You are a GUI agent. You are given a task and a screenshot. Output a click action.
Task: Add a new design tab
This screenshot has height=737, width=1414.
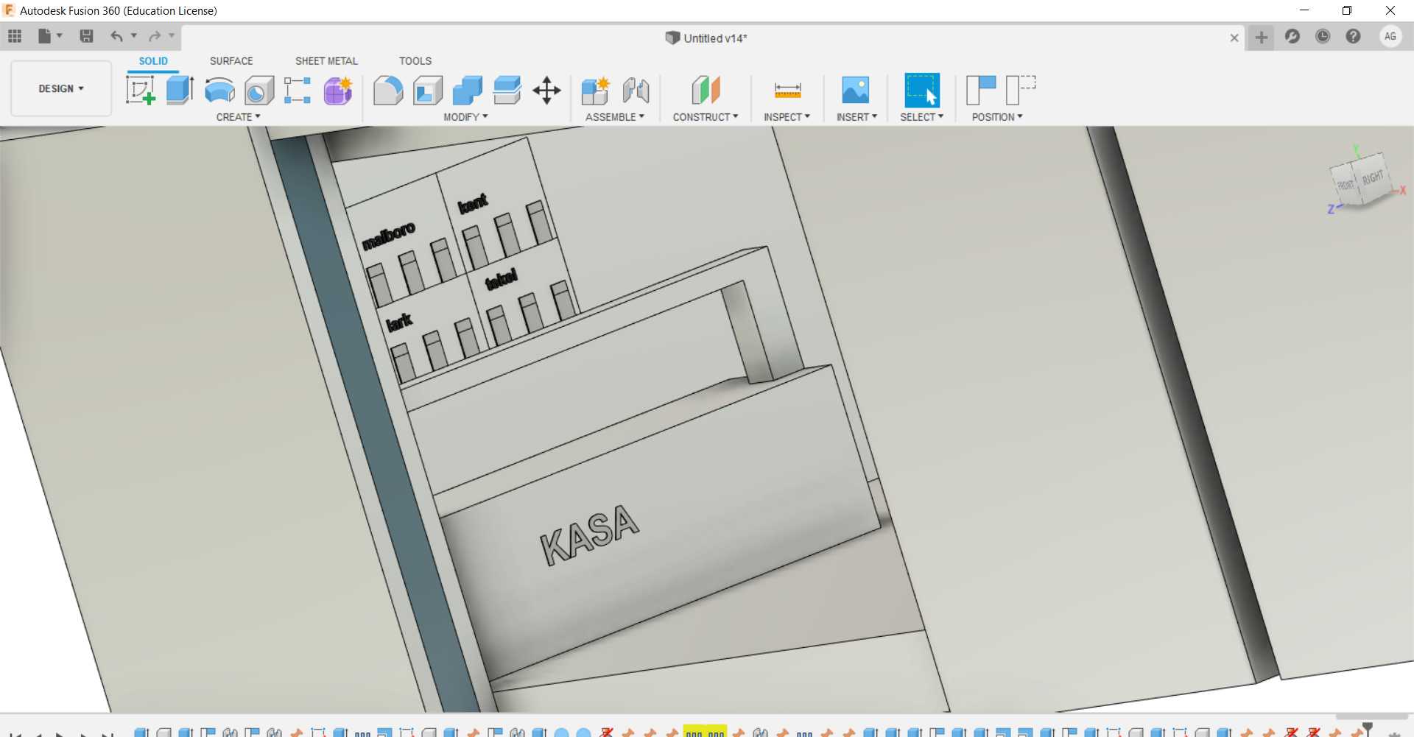[1262, 38]
